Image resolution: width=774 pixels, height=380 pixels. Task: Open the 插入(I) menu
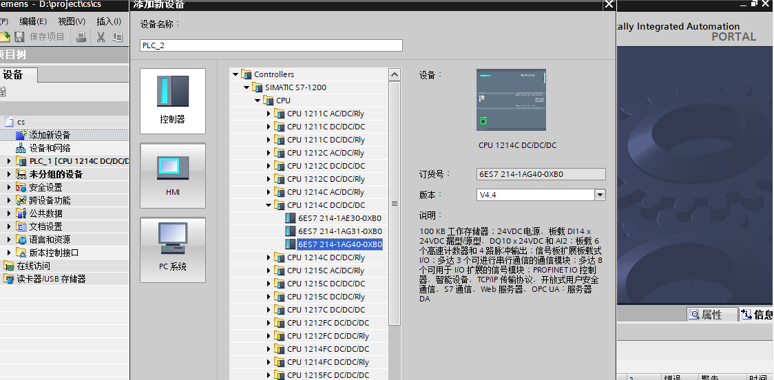(x=109, y=21)
